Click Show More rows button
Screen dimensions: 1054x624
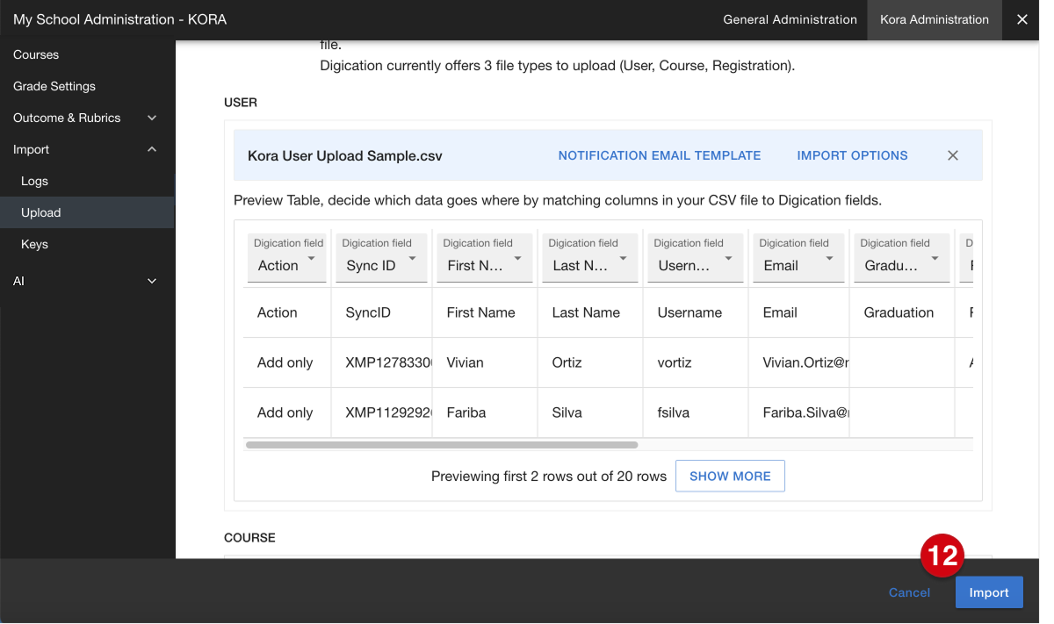point(730,476)
